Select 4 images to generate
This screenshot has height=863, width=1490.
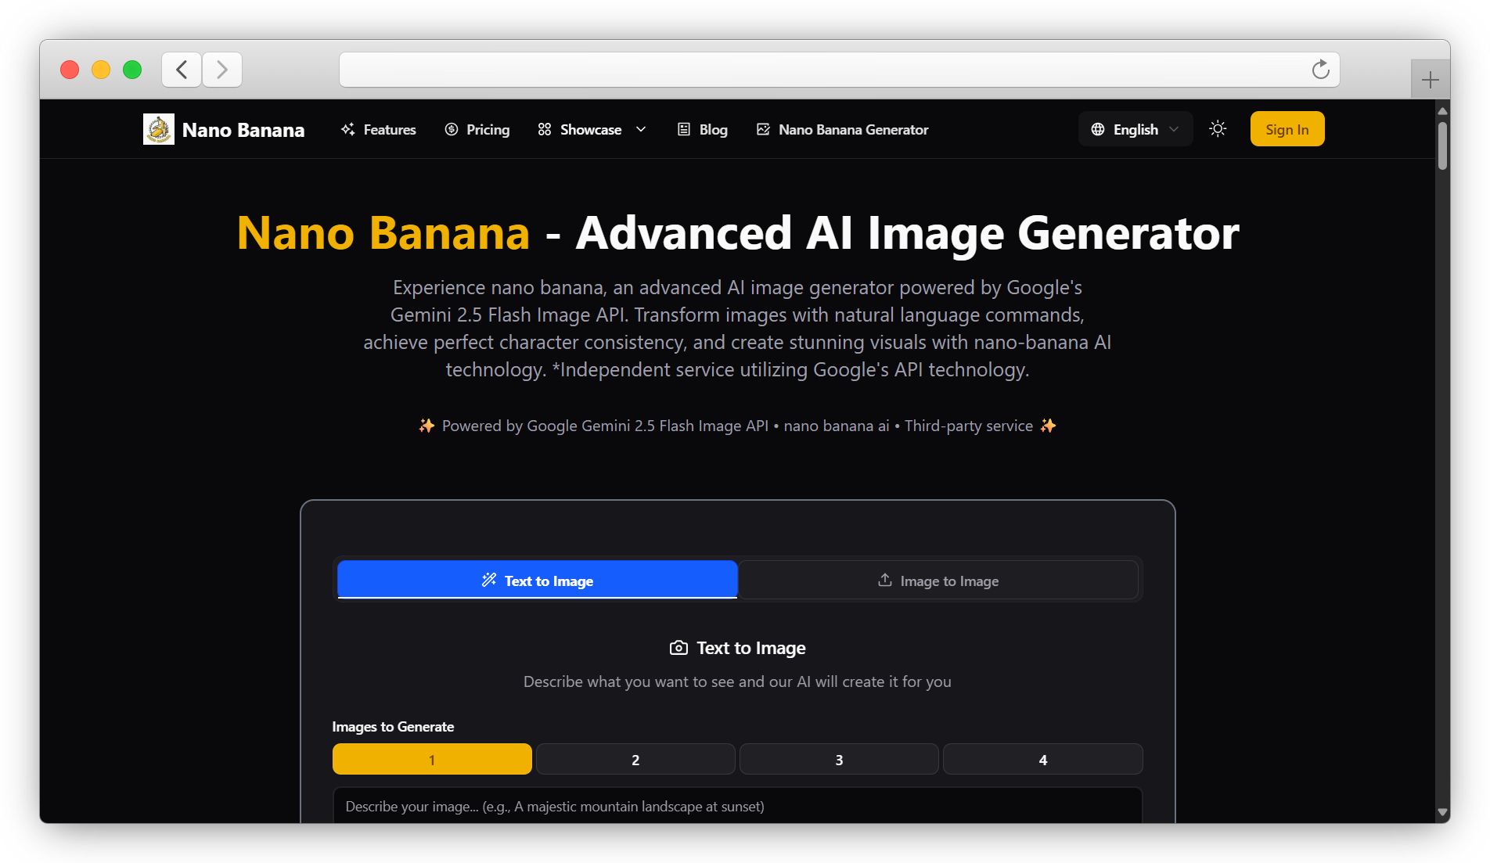(1042, 759)
